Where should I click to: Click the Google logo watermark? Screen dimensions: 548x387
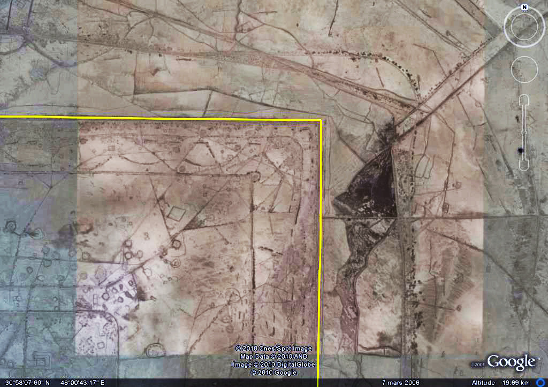pos(511,362)
